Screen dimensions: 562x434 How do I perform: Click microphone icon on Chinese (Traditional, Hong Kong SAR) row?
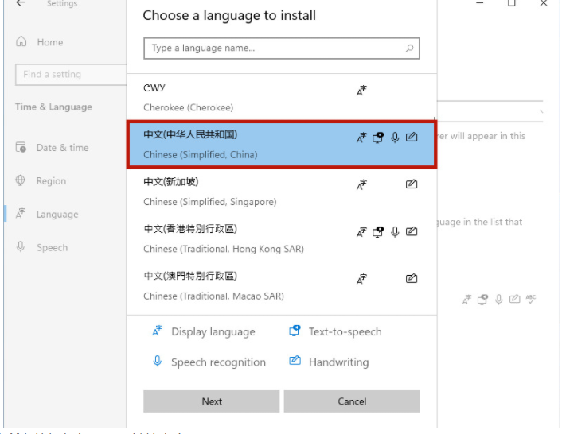pos(395,232)
